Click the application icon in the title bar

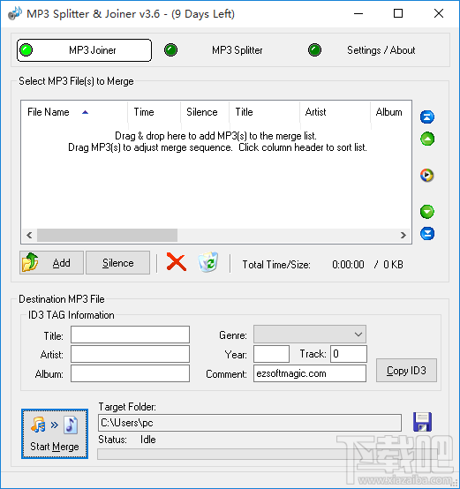coord(15,13)
